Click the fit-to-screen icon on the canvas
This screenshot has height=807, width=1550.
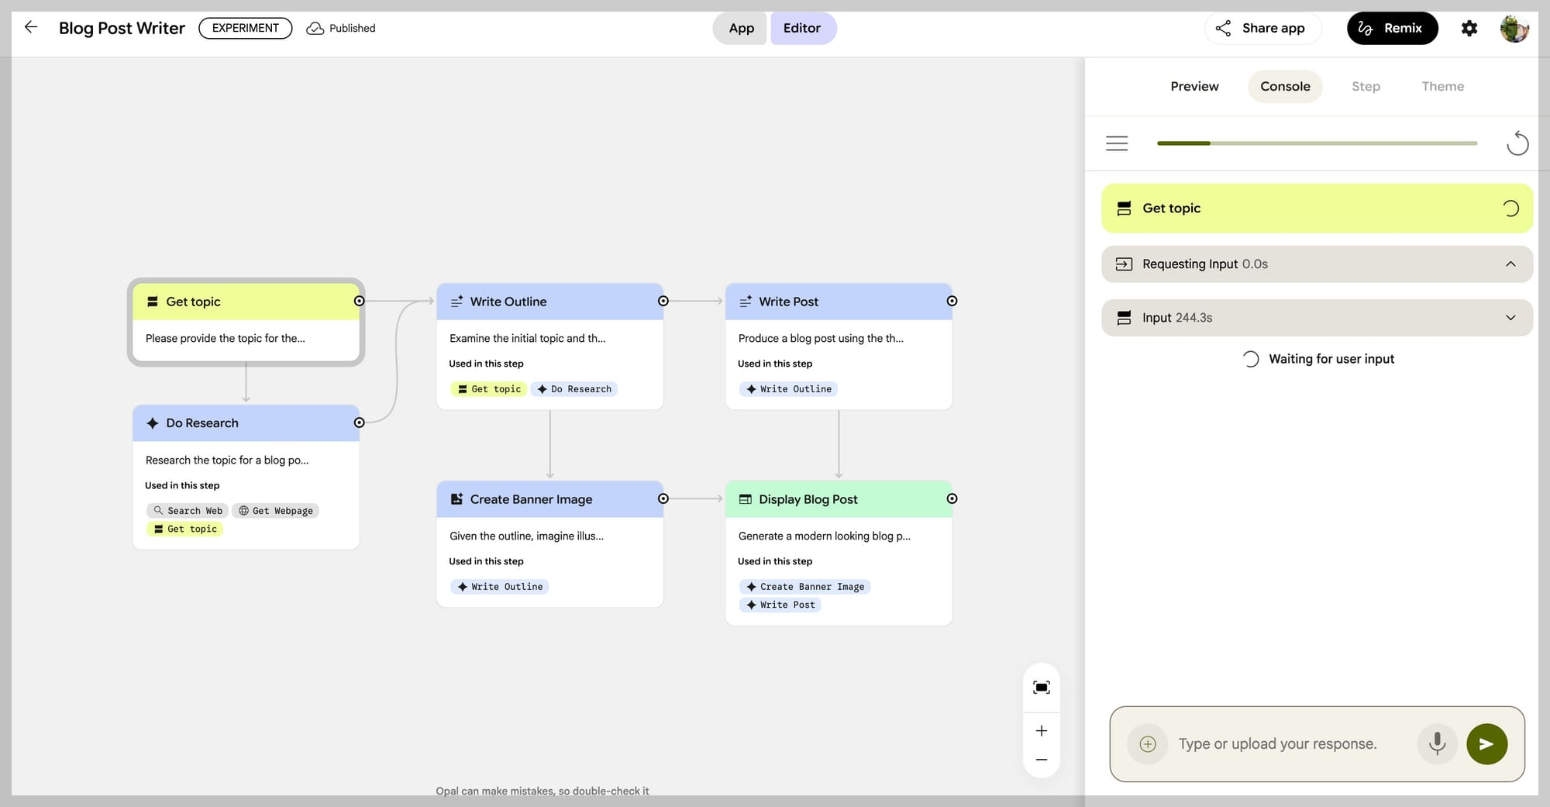coord(1042,688)
